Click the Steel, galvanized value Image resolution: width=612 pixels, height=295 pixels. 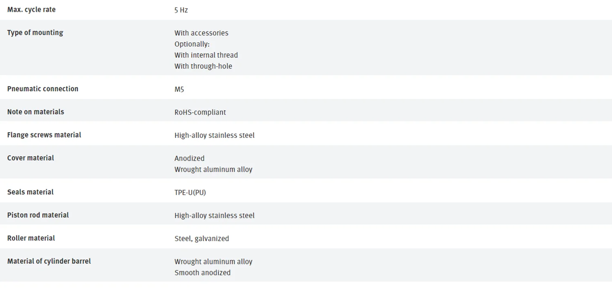202,239
